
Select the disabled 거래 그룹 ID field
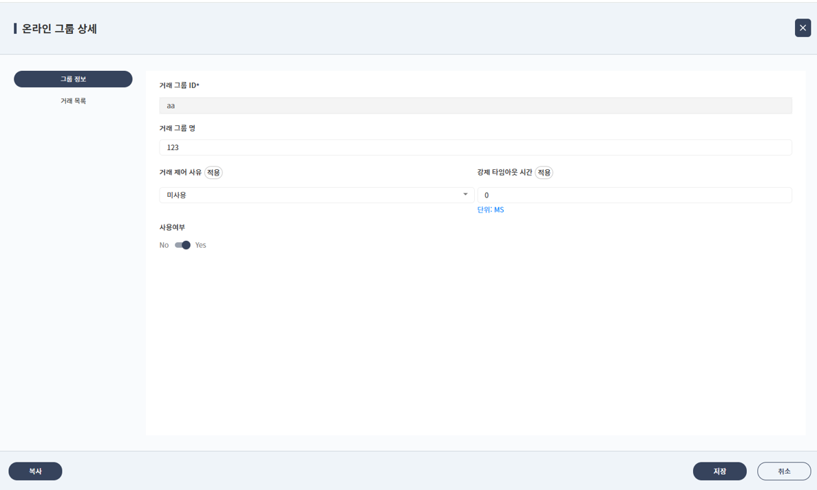click(475, 105)
